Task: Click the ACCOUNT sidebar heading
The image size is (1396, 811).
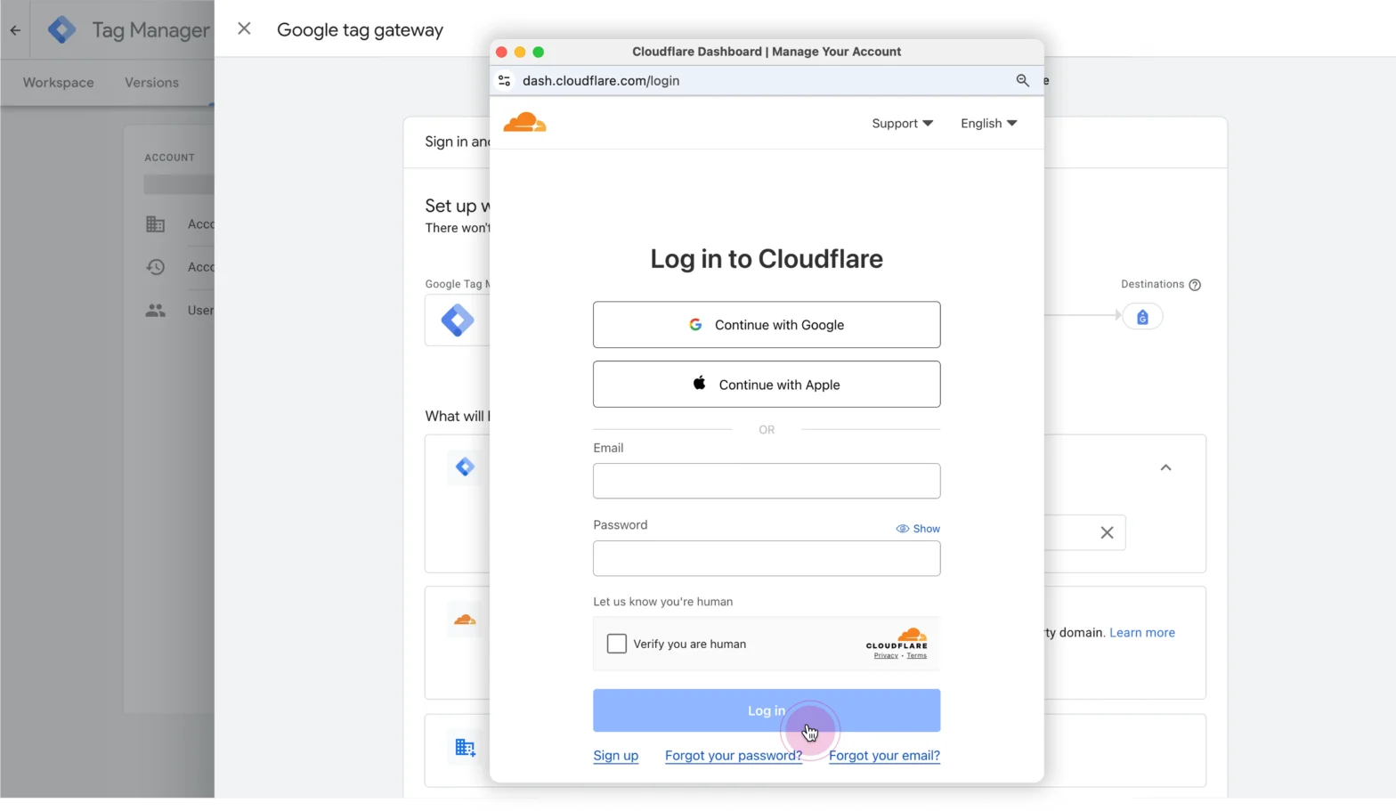Action: click(169, 158)
